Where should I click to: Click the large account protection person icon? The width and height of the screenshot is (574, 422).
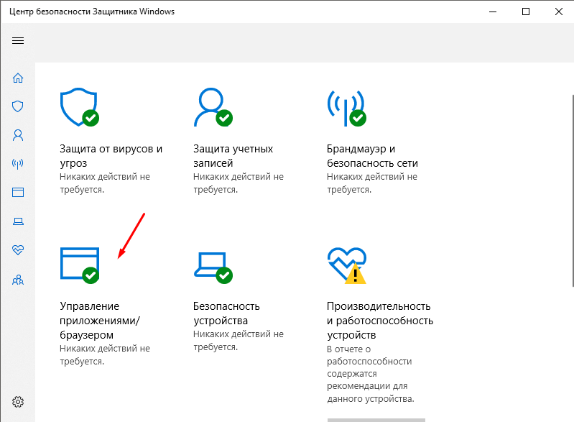(213, 107)
